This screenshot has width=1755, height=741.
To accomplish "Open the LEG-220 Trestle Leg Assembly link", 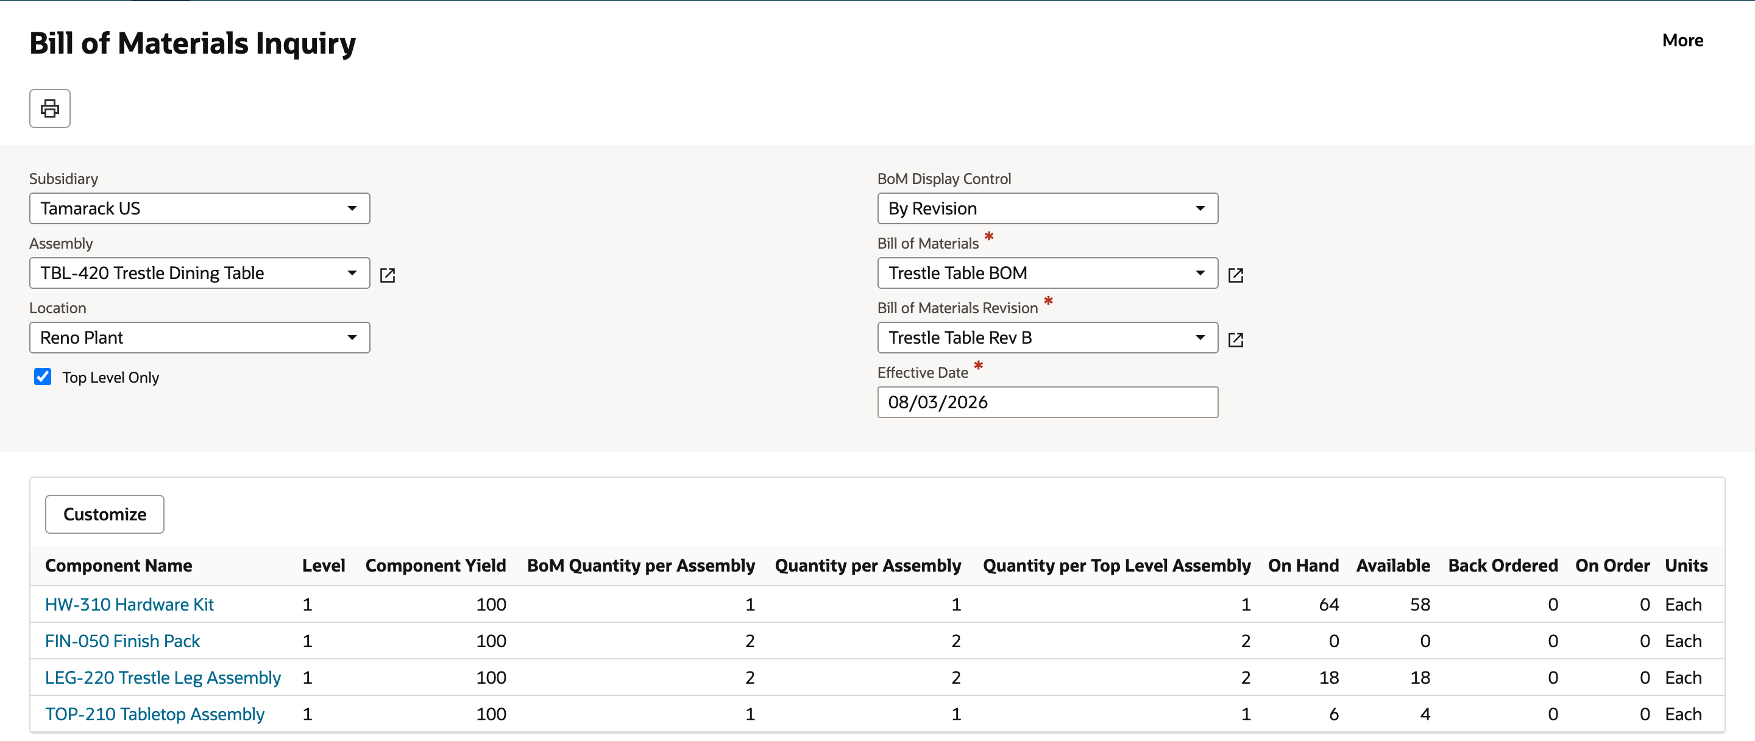I will pos(163,678).
